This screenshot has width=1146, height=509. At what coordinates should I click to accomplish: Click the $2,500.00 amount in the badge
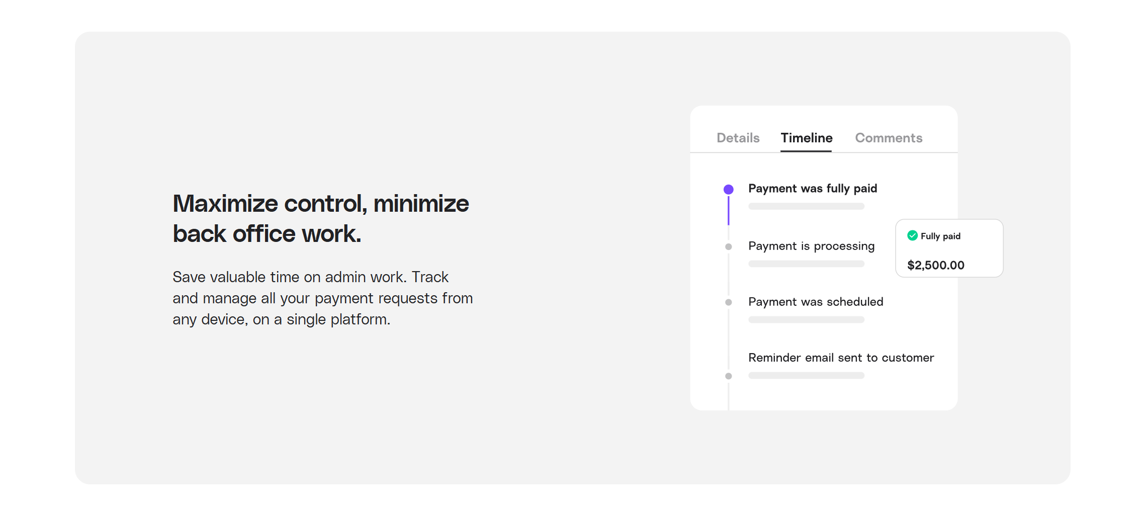(x=935, y=265)
